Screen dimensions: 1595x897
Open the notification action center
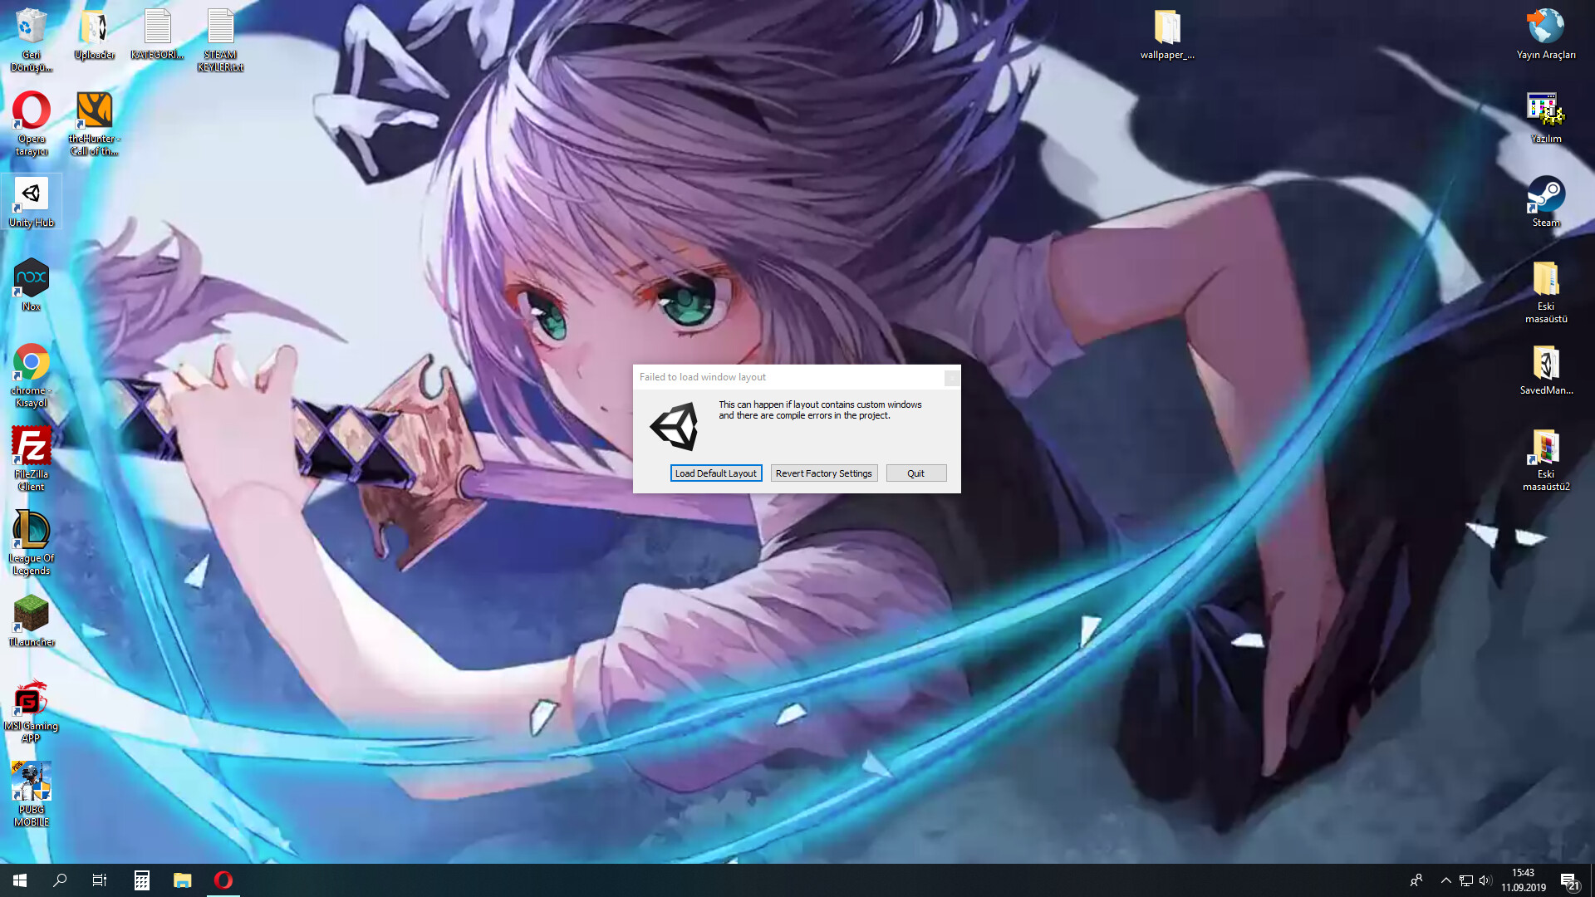[x=1568, y=880]
